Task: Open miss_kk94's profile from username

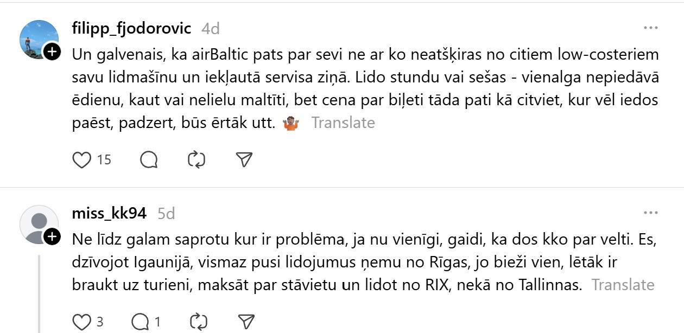Action: [x=109, y=213]
